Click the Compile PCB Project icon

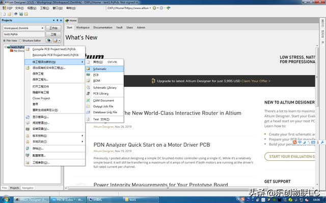click(28, 49)
